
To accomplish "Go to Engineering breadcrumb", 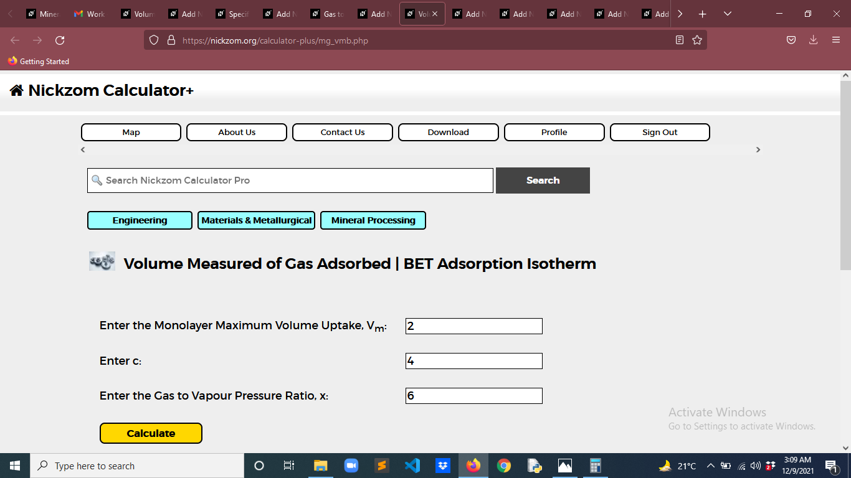I will [x=140, y=220].
